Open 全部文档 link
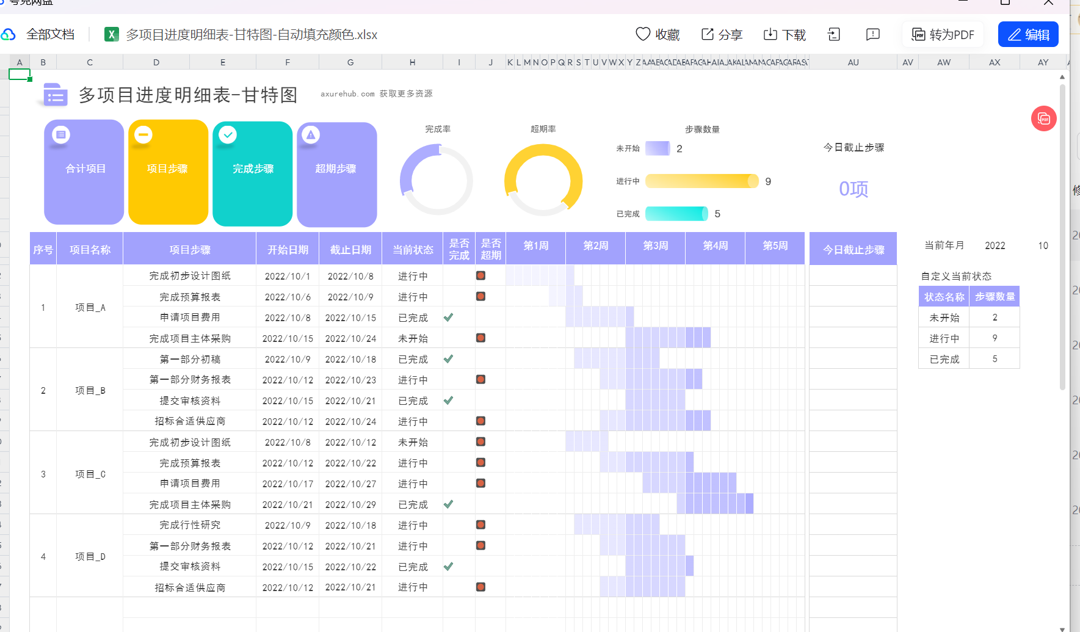 [x=50, y=34]
